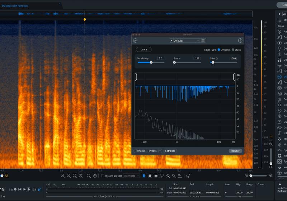Click the Bands value field 128
This screenshot has width=287, height=201.
[x=197, y=59]
